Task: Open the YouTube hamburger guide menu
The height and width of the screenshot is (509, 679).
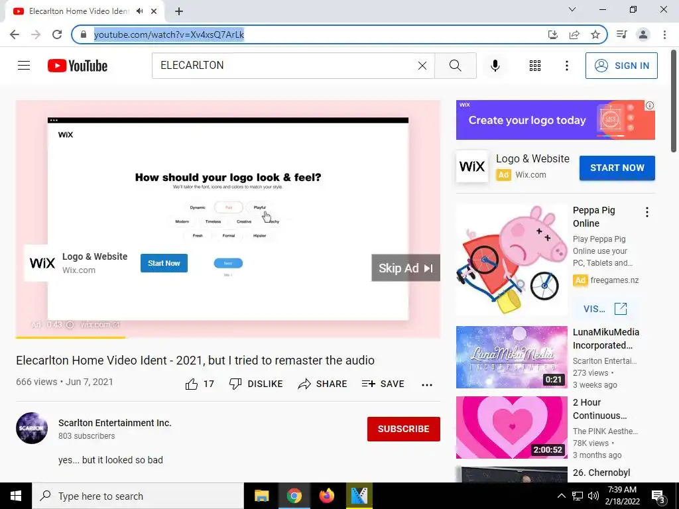Action: [24, 66]
